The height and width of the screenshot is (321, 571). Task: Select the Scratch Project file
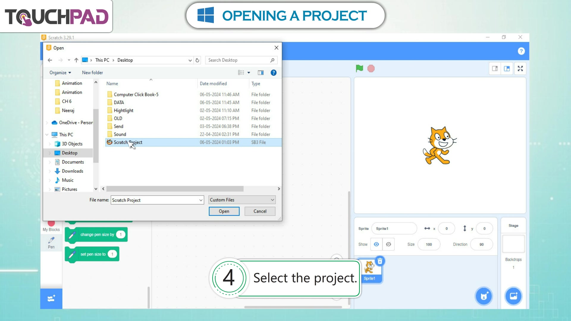[193, 142]
